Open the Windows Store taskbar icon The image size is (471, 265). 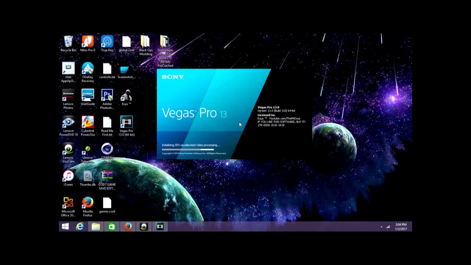tap(111, 227)
